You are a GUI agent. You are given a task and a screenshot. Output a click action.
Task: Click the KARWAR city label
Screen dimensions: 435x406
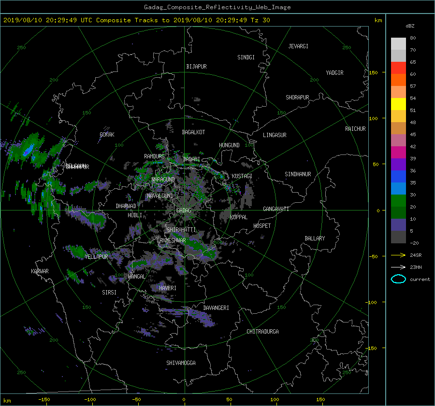(x=40, y=272)
